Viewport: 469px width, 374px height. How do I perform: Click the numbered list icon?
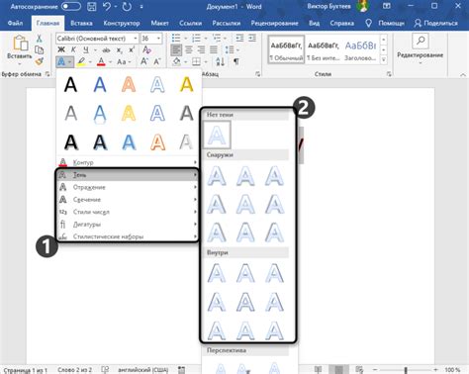[196, 39]
